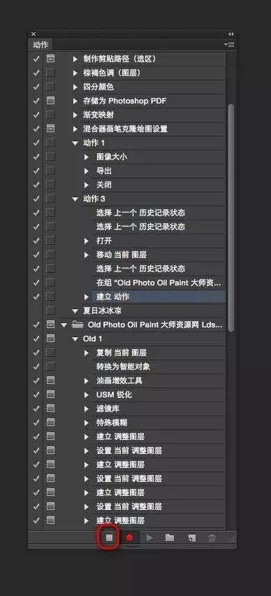The image size is (271, 596).
Task: Click folder icon of Old Photo Oil Paint set
Action: coord(78,325)
